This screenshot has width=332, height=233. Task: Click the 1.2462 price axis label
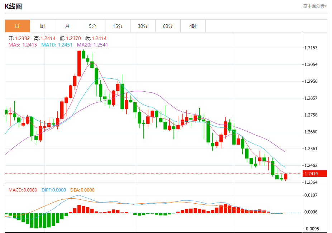point(311,165)
